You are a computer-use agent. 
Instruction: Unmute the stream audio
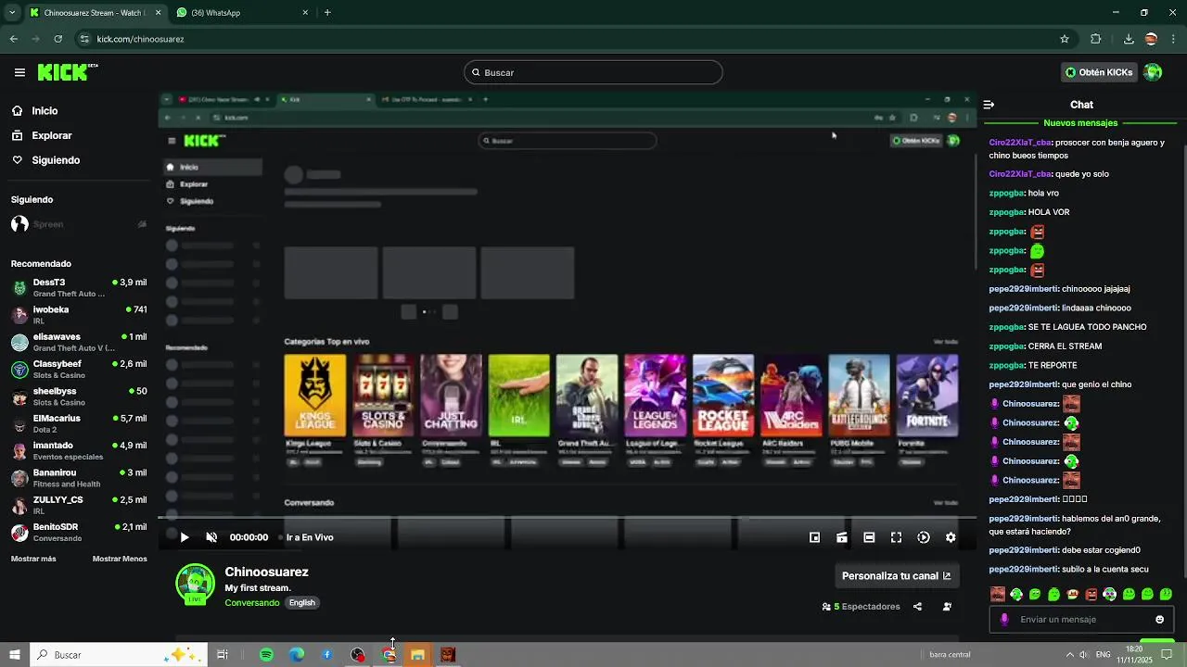coord(211,537)
